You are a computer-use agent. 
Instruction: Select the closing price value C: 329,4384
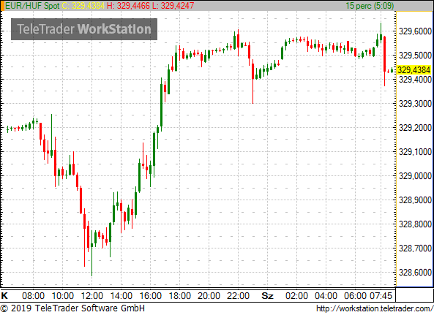point(83,6)
